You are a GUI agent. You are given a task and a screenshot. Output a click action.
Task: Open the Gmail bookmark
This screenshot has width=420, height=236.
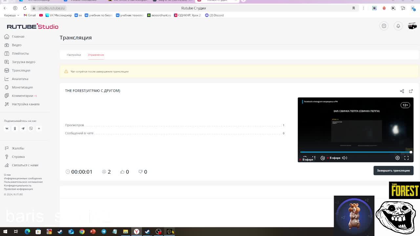pyautogui.click(x=30, y=15)
